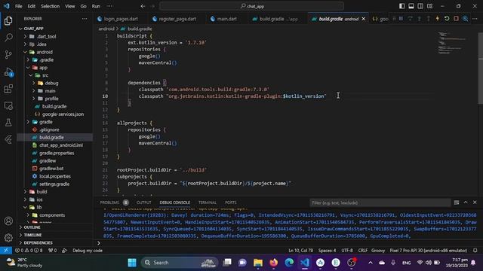Click the Spaces: 4 indentation setting

(327, 251)
